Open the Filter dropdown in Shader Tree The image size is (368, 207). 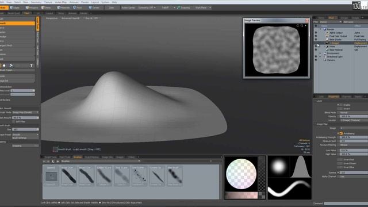click(331, 22)
